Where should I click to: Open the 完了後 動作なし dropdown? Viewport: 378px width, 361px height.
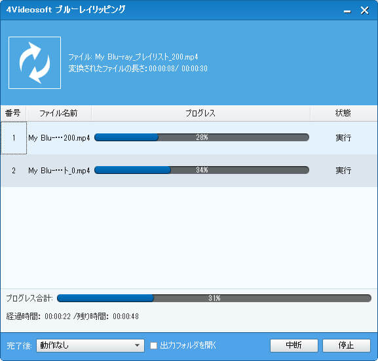(x=90, y=345)
